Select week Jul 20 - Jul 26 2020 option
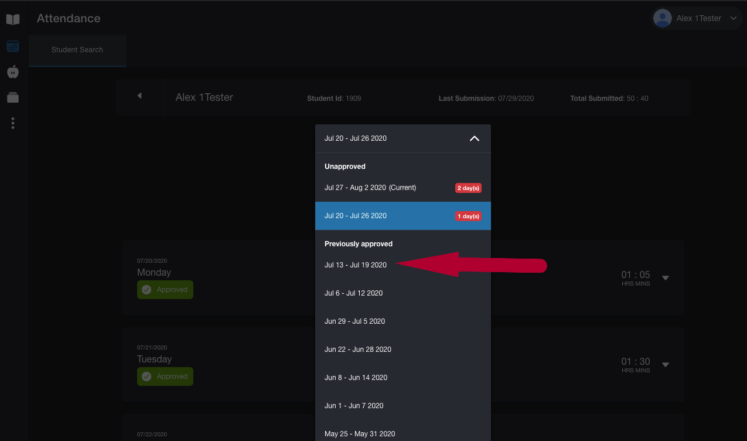Viewport: 747px width, 441px height. coord(403,216)
